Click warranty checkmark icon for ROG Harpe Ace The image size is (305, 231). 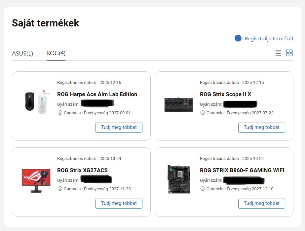point(60,113)
